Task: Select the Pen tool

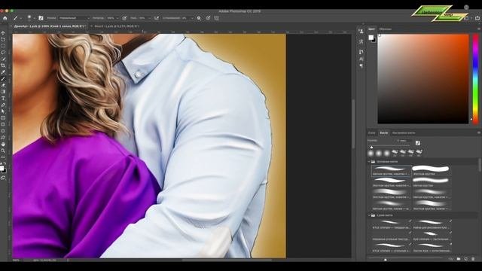Action: click(x=3, y=105)
